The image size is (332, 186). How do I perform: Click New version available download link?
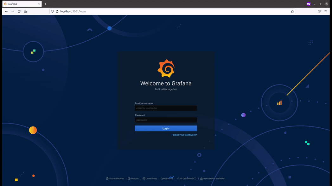(x=214, y=179)
